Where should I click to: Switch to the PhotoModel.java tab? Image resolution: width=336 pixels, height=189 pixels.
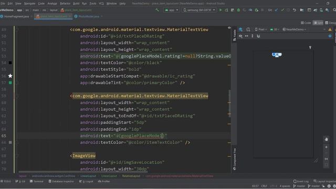coord(88,16)
